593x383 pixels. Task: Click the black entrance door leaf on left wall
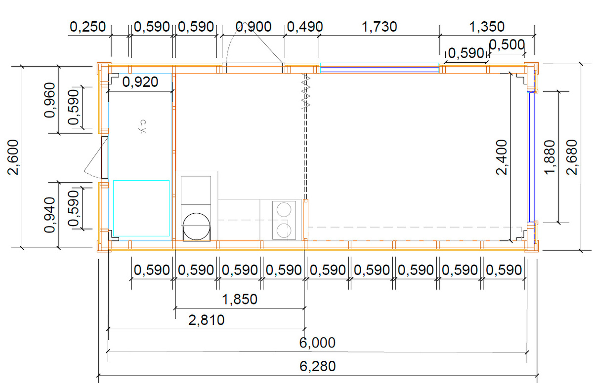105,158
